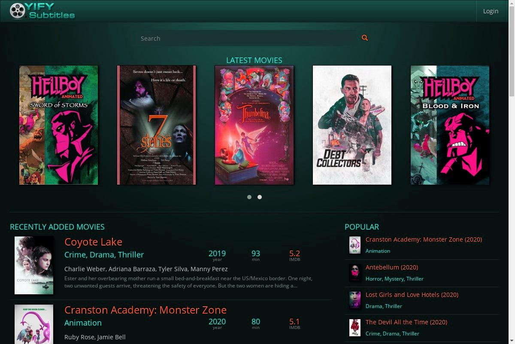The height and width of the screenshot is (344, 515).
Task: Select the first carousel page dot
Action: (249, 197)
